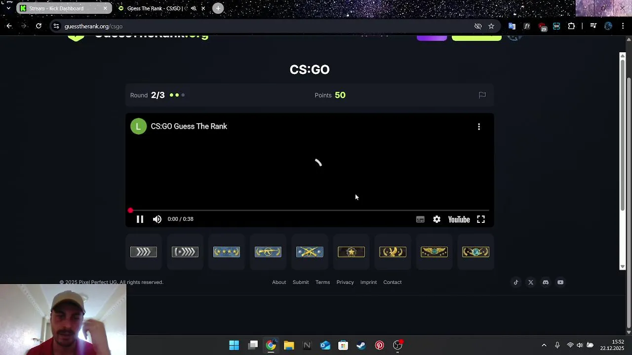The height and width of the screenshot is (355, 632).
Task: Open the teal screen capture extension
Action: (556, 26)
